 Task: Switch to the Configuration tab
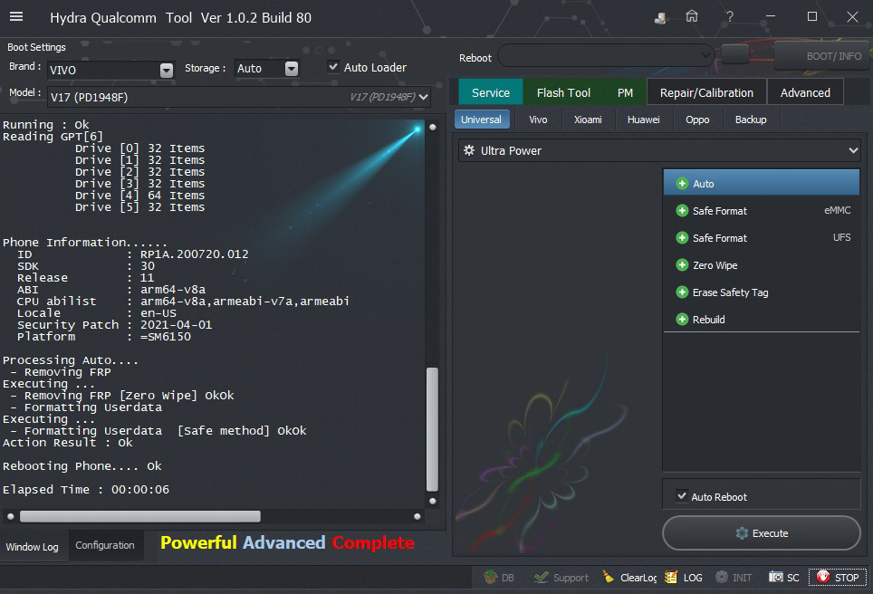click(x=105, y=545)
